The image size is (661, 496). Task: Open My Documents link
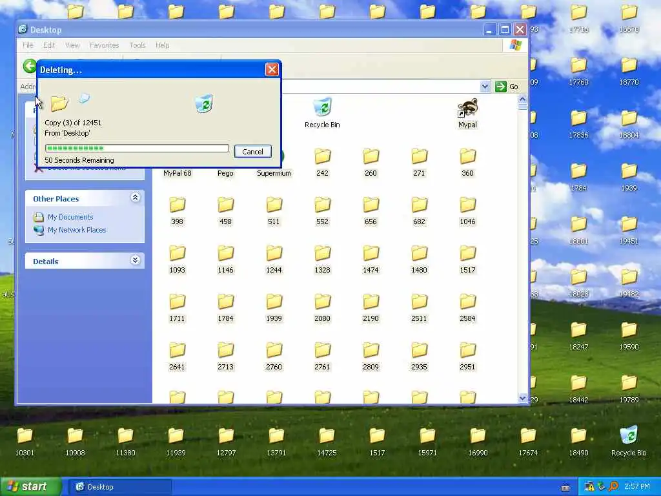[x=70, y=217]
